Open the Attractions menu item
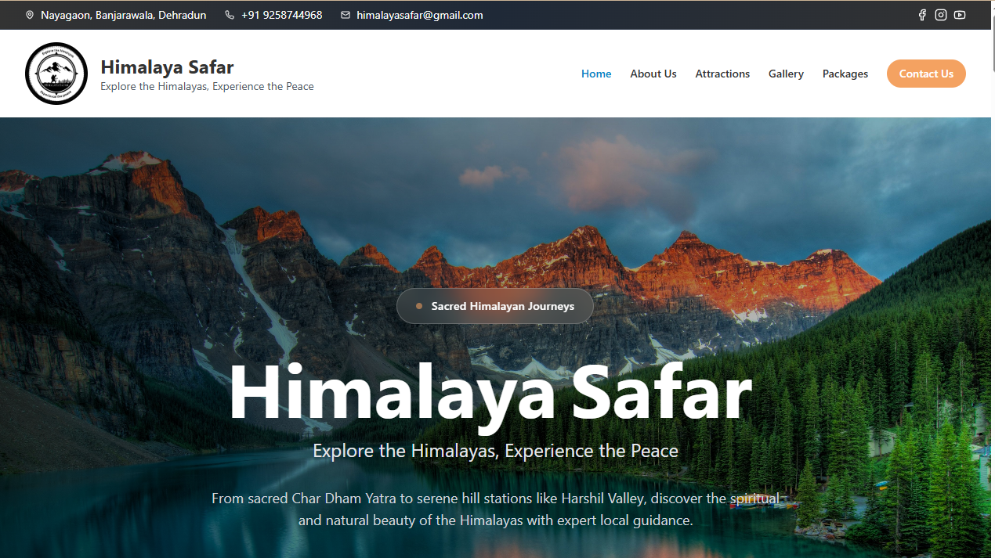 coord(722,74)
